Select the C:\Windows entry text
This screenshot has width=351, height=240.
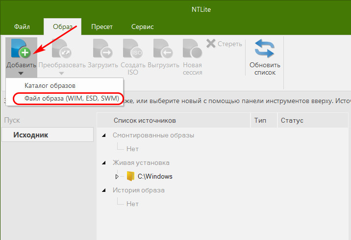(155, 176)
